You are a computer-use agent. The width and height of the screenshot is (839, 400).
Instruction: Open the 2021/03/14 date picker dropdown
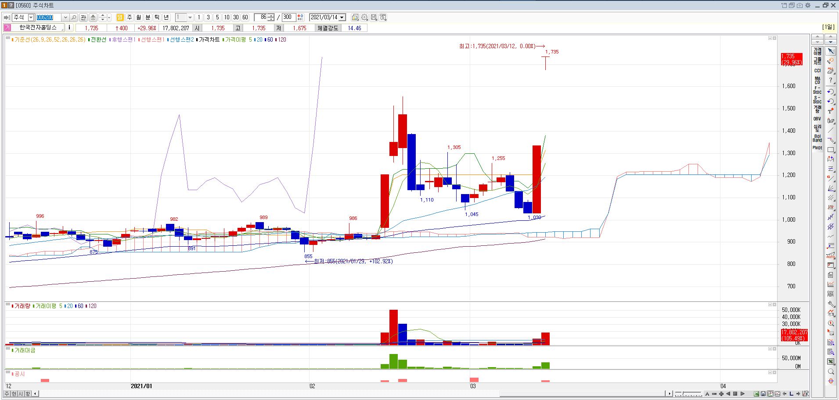(342, 18)
